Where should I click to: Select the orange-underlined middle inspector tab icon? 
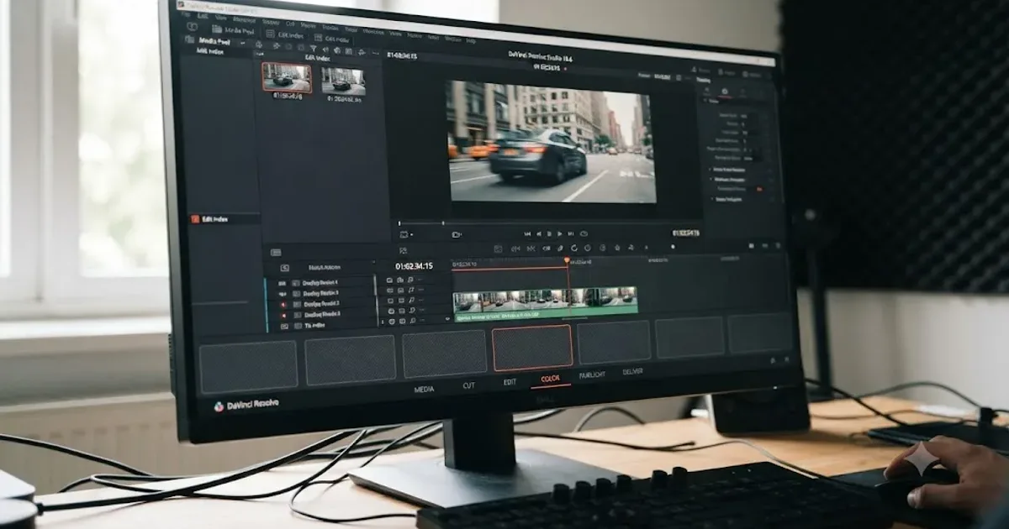pyautogui.click(x=725, y=92)
